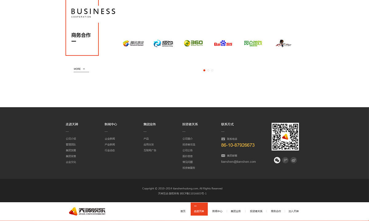Viewport: 369px width, 221px height.
Task: Select the first red carousel dot
Action: pyautogui.click(x=204, y=70)
